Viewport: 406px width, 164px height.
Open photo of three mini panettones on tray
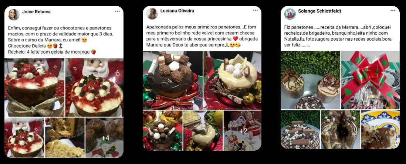pyautogui.click(x=311, y=80)
